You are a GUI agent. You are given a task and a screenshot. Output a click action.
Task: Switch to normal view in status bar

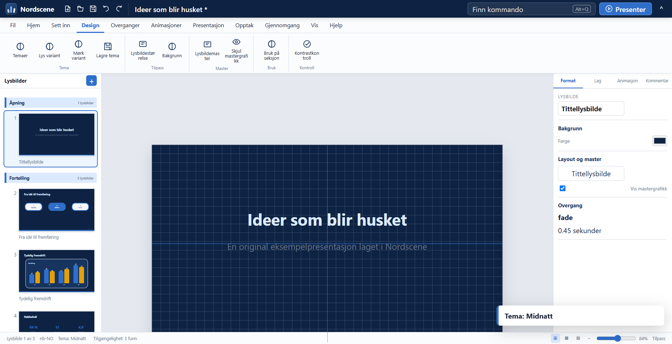pyautogui.click(x=555, y=338)
